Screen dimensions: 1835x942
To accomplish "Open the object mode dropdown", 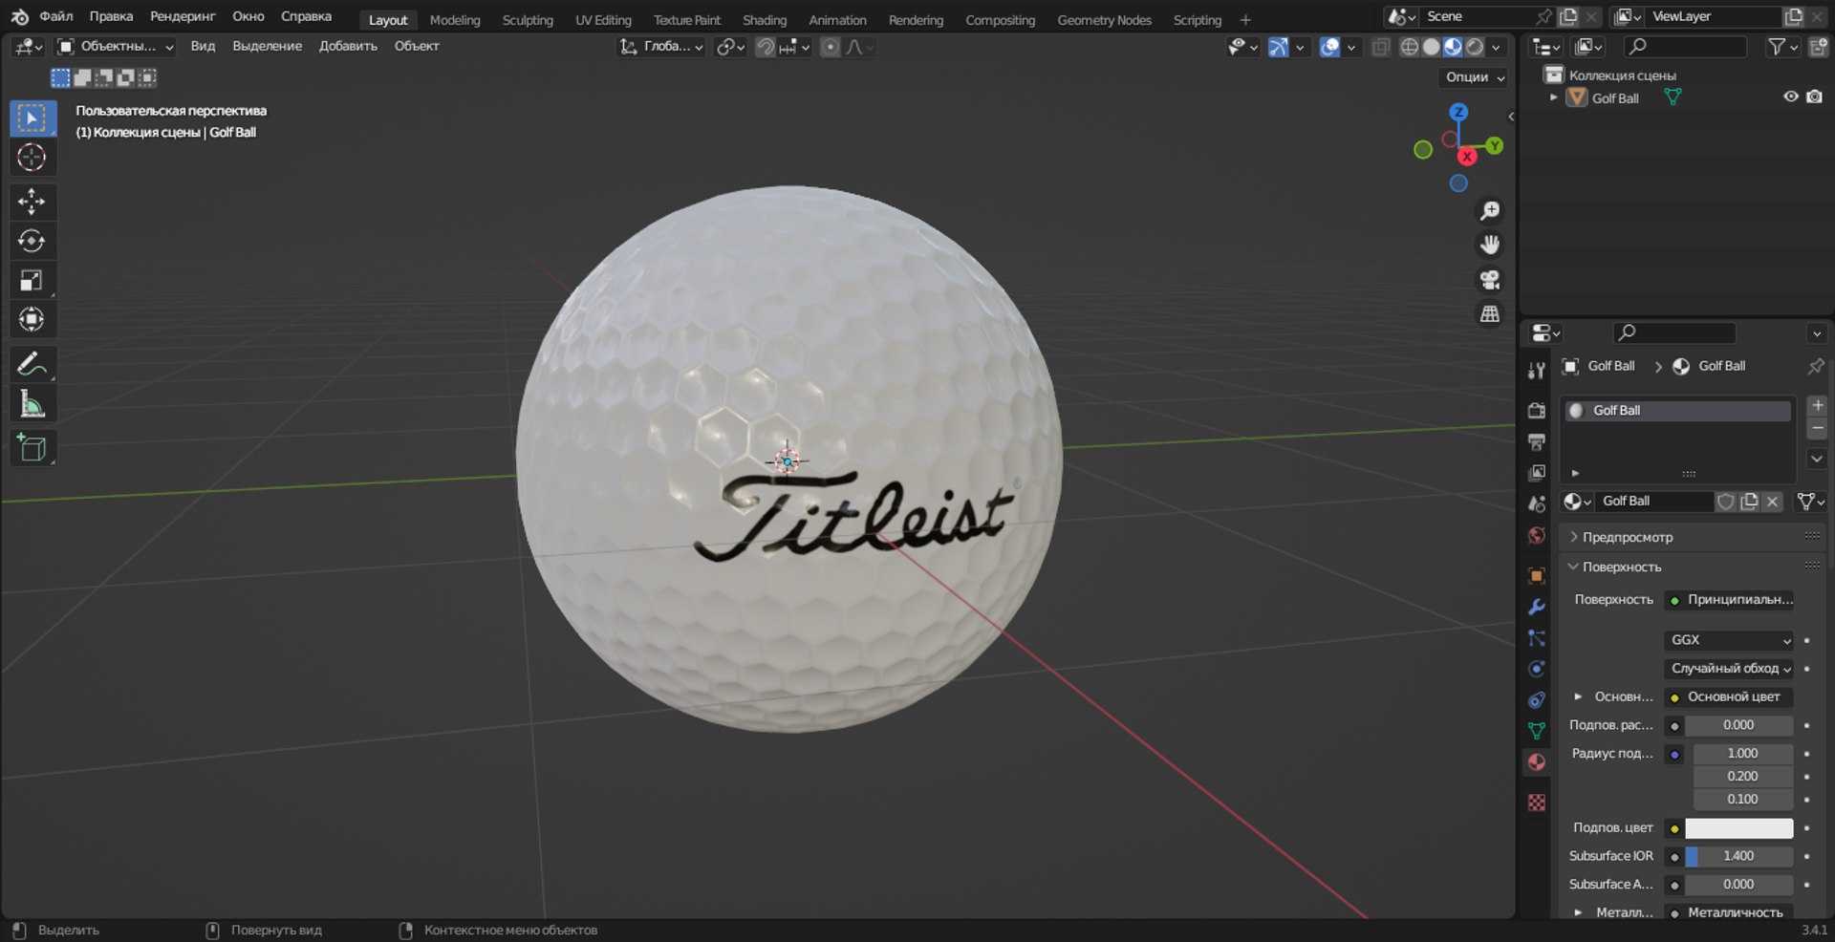I will pyautogui.click(x=116, y=46).
